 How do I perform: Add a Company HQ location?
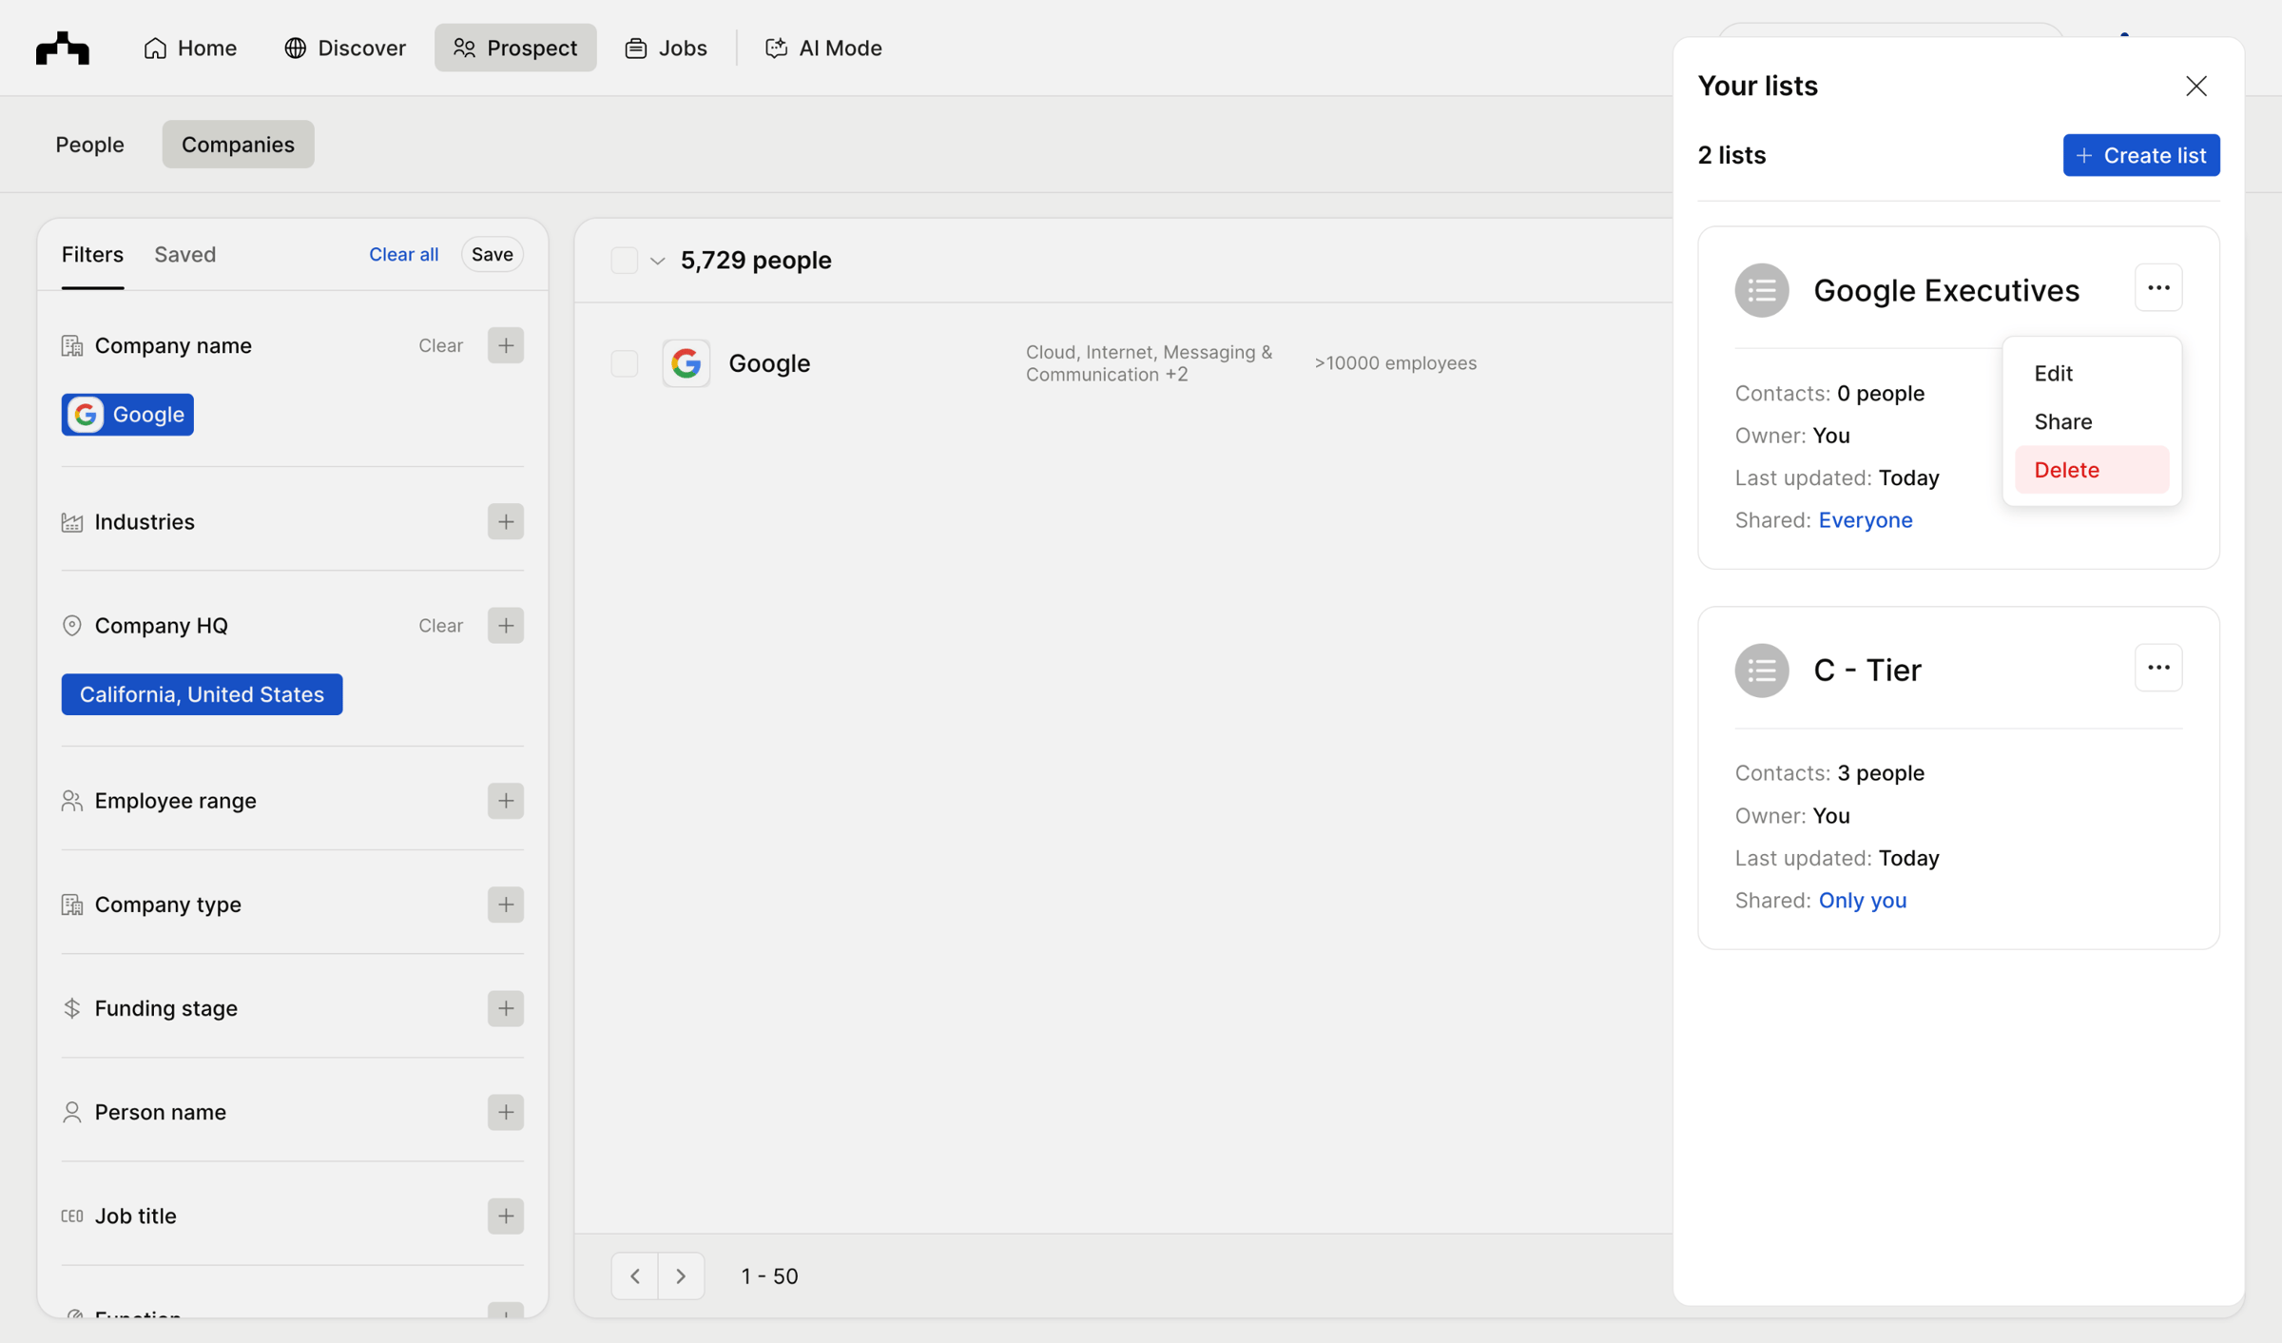(505, 625)
